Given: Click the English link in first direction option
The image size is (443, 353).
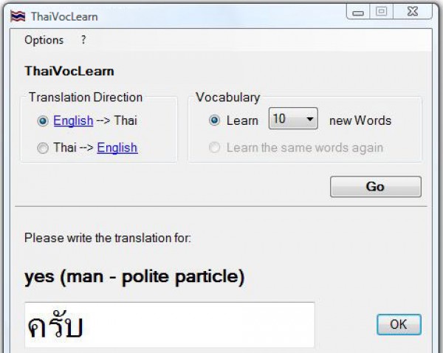Looking at the screenshot, I should 73,120.
